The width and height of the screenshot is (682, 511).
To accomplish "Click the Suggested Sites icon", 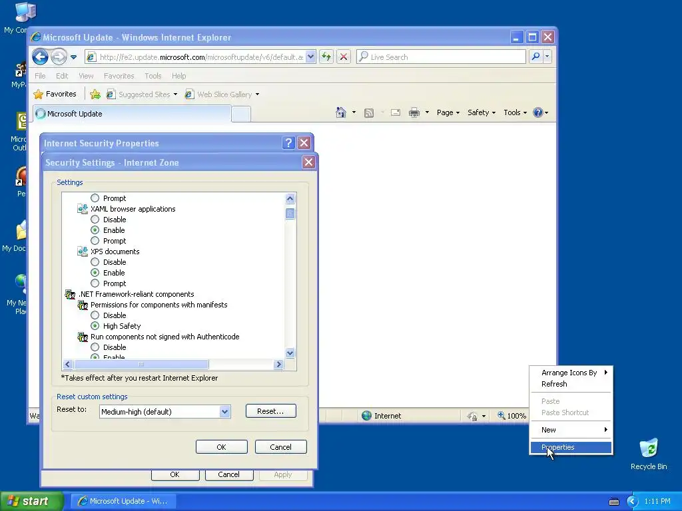I will [x=111, y=94].
